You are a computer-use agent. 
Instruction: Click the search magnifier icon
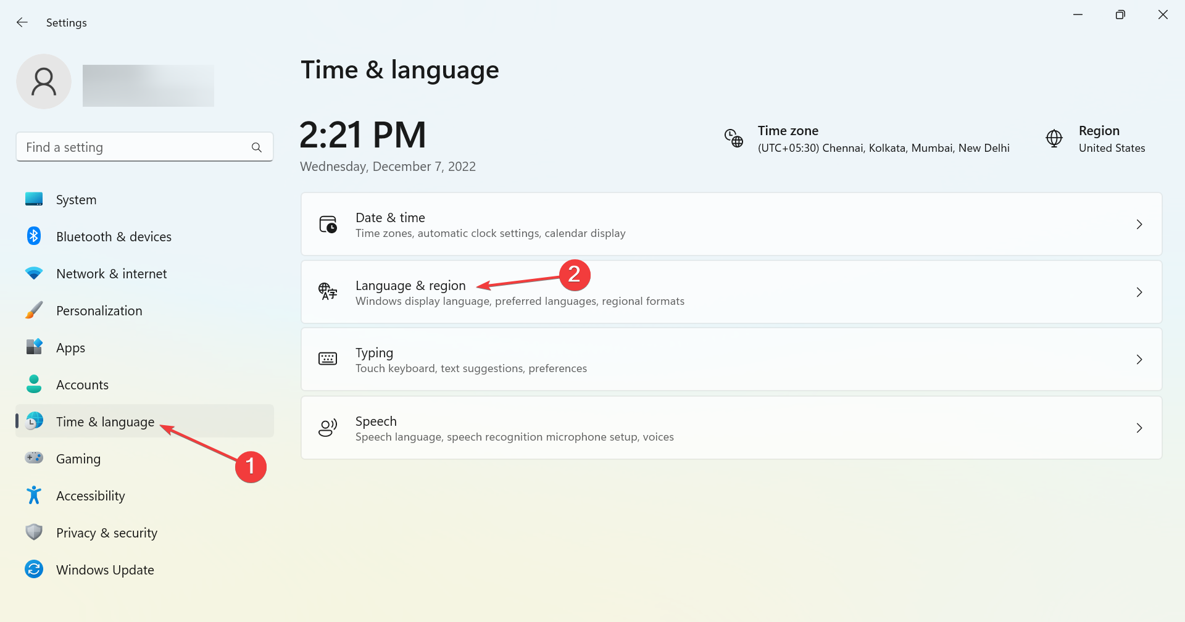coord(257,147)
